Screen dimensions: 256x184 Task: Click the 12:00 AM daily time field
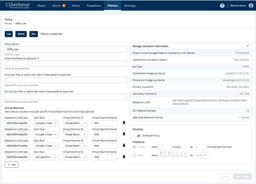point(202,155)
